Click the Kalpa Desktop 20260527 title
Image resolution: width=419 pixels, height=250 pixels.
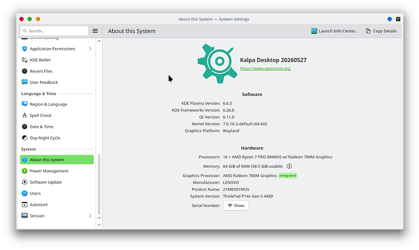pyautogui.click(x=273, y=60)
